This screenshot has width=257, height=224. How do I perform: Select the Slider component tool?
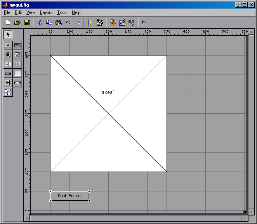[8, 73]
